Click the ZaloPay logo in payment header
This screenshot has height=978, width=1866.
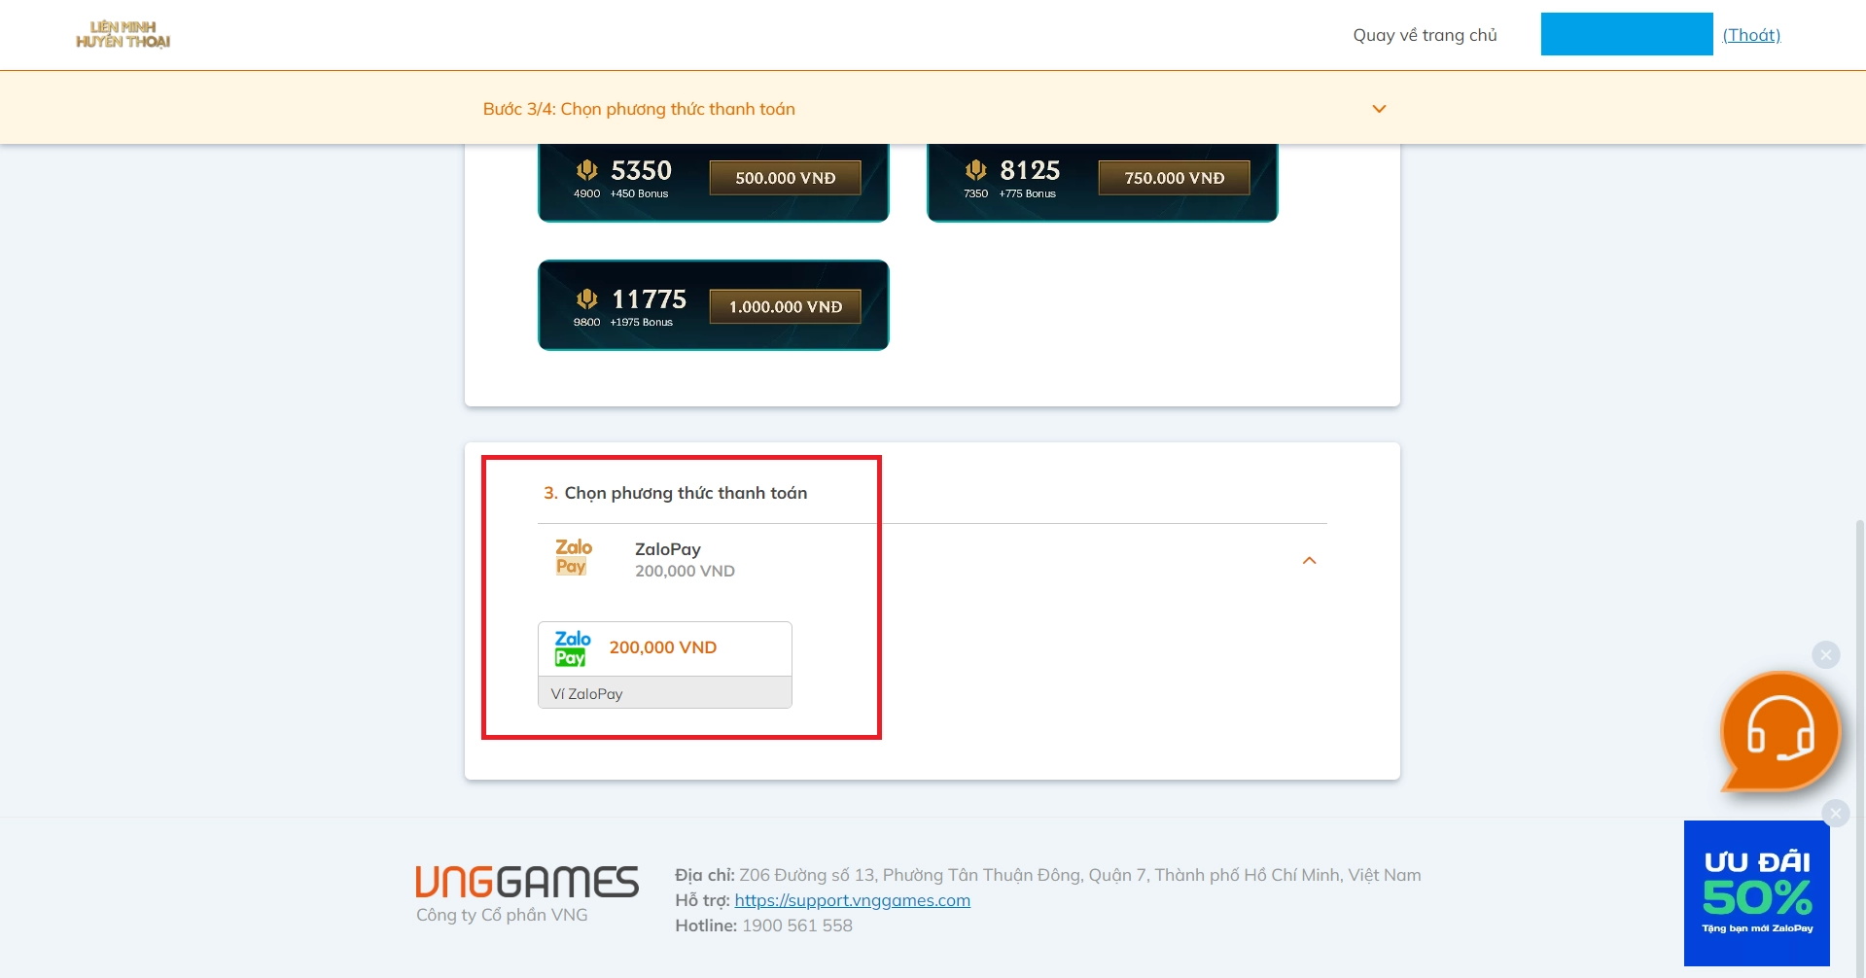pos(573,557)
